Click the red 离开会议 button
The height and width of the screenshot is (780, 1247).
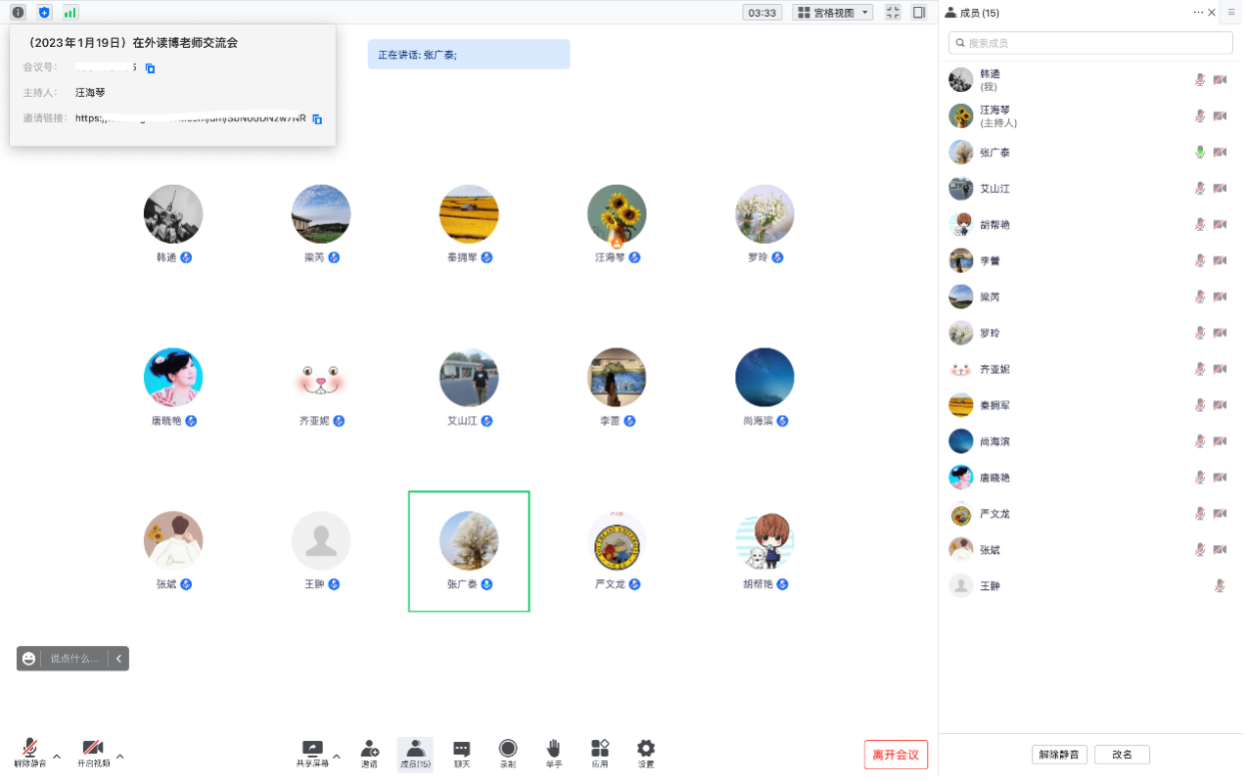896,755
